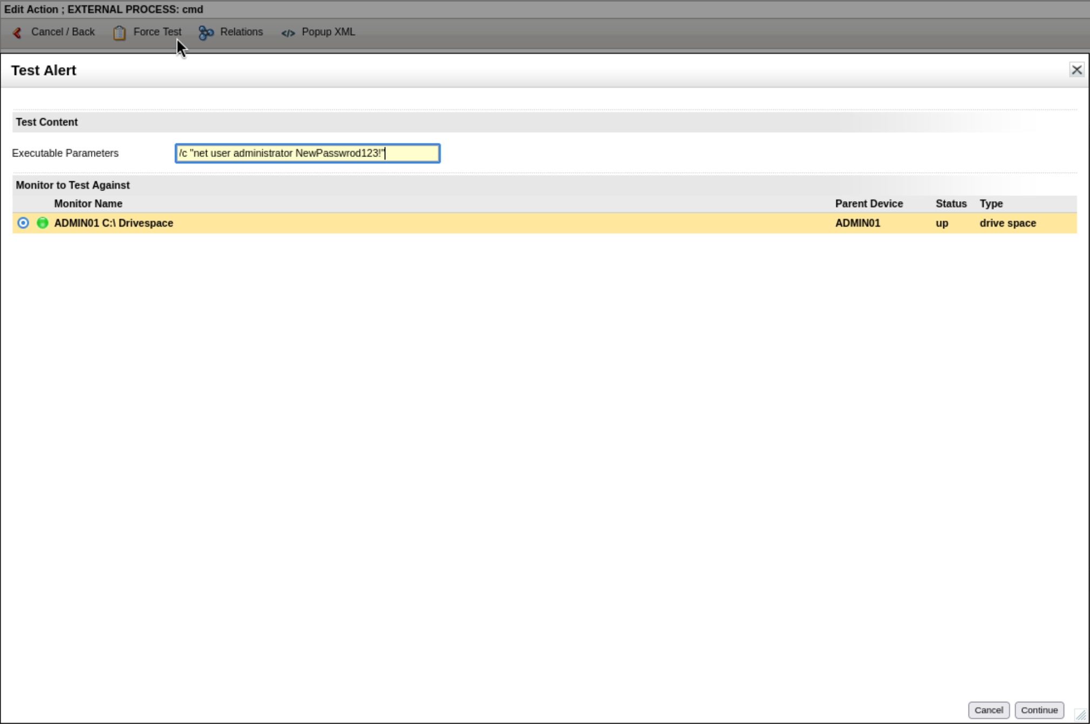Click the Popup XML code icon
1090x724 pixels.
click(x=288, y=33)
